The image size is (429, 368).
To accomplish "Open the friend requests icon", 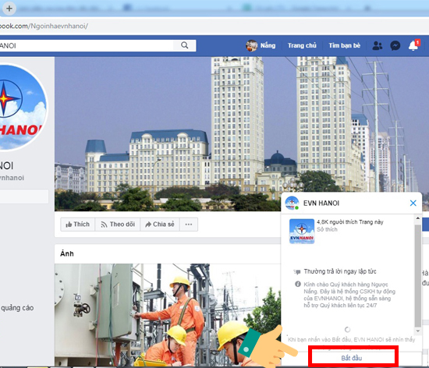I will 378,46.
